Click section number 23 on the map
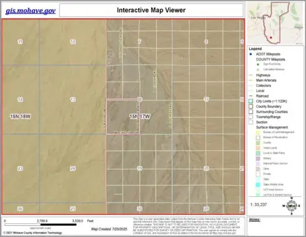 20,169
